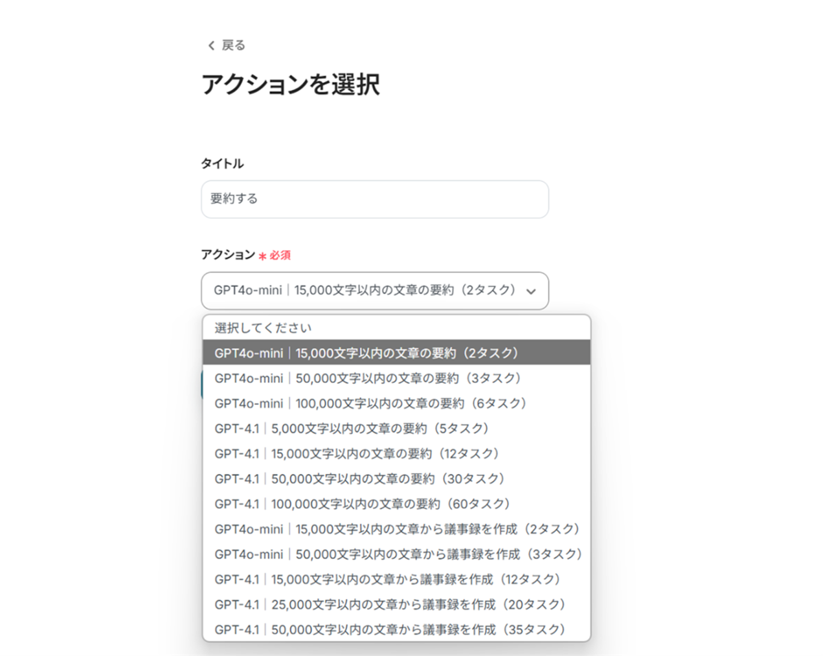Image resolution: width=823 pixels, height=656 pixels.
Task: Choose GPT-4.1 50,000文字以内 議事録を作成 (35タスク)
Action: click(x=397, y=629)
